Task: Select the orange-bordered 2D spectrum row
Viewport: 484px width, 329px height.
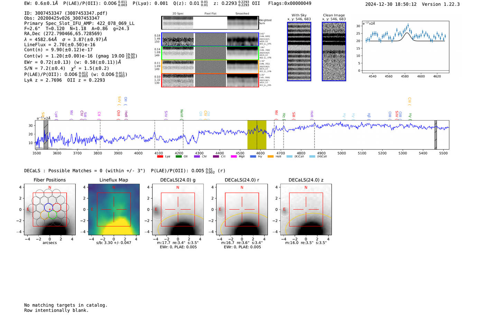Action: [x=210, y=67]
